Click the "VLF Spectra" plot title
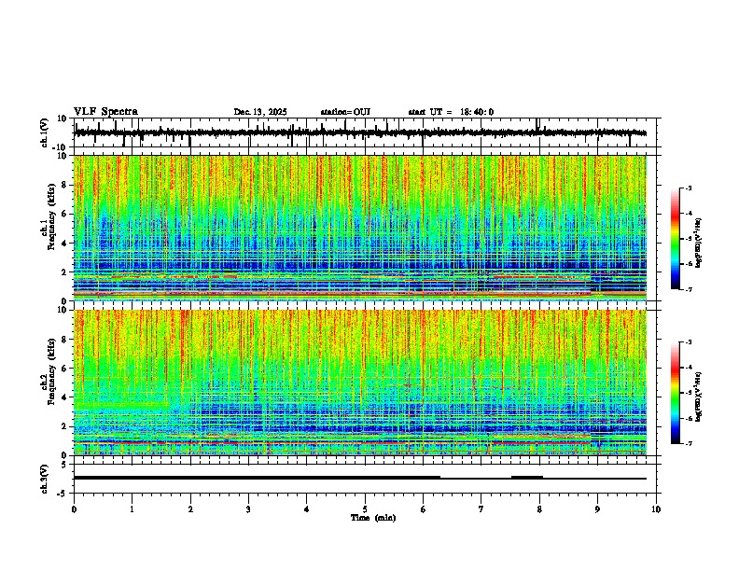The width and height of the screenshot is (739, 571). click(105, 112)
